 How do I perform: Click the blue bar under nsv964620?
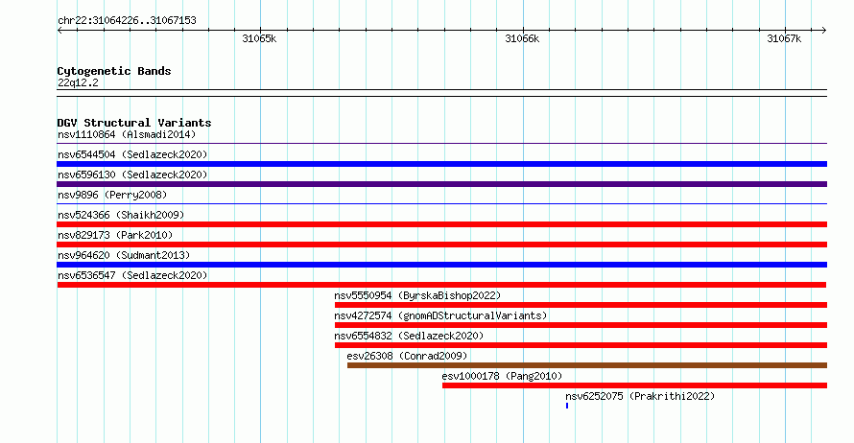pos(441,265)
